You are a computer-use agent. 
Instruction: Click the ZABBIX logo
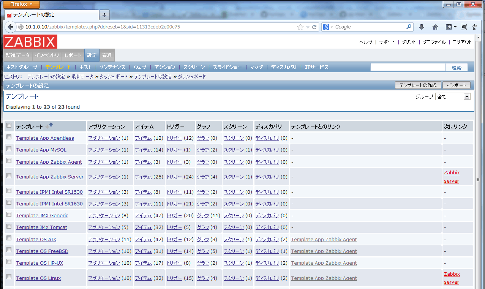click(30, 42)
